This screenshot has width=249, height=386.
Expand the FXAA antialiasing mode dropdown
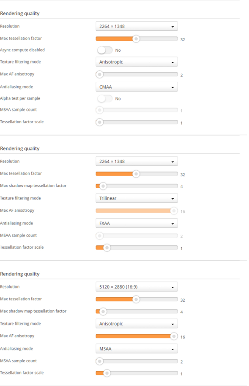tap(137, 223)
